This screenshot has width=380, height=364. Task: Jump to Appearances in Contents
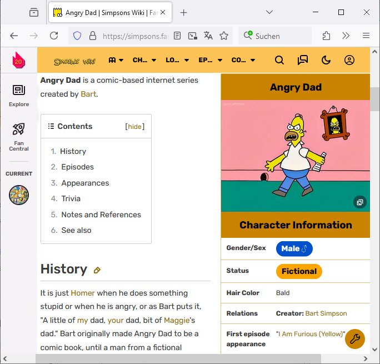(x=85, y=183)
